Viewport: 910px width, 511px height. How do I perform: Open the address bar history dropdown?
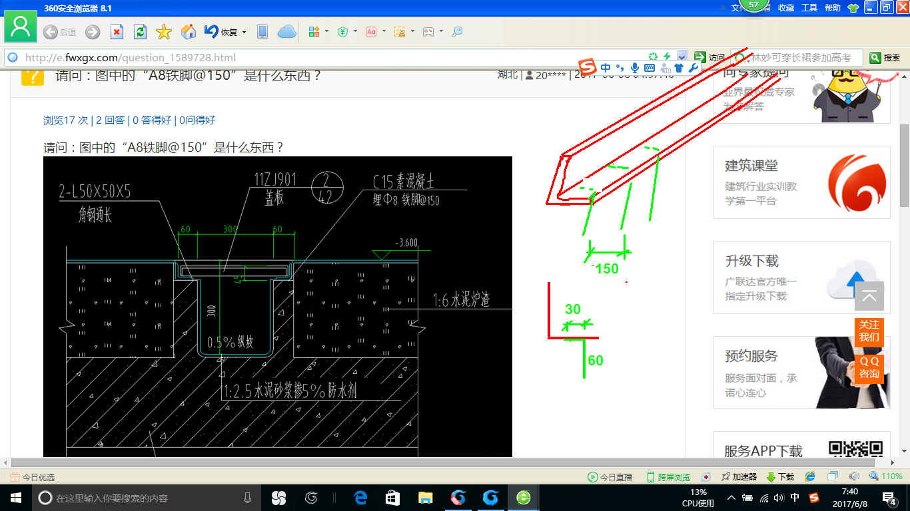tap(682, 57)
